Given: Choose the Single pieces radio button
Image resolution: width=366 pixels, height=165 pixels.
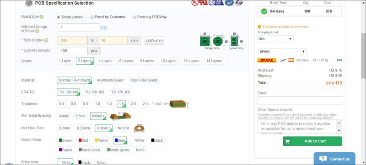Looking at the screenshot, I should point(59,17).
